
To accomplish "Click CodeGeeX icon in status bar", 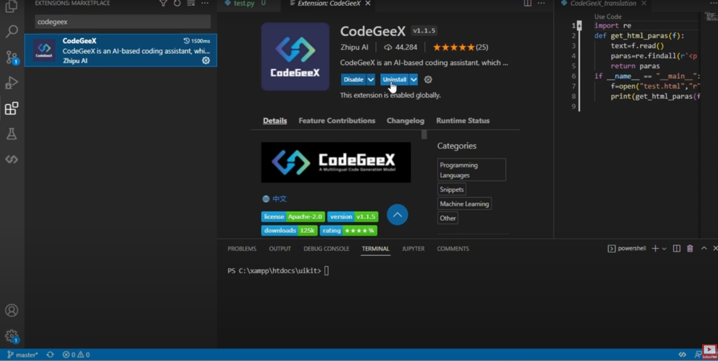I will [682, 355].
